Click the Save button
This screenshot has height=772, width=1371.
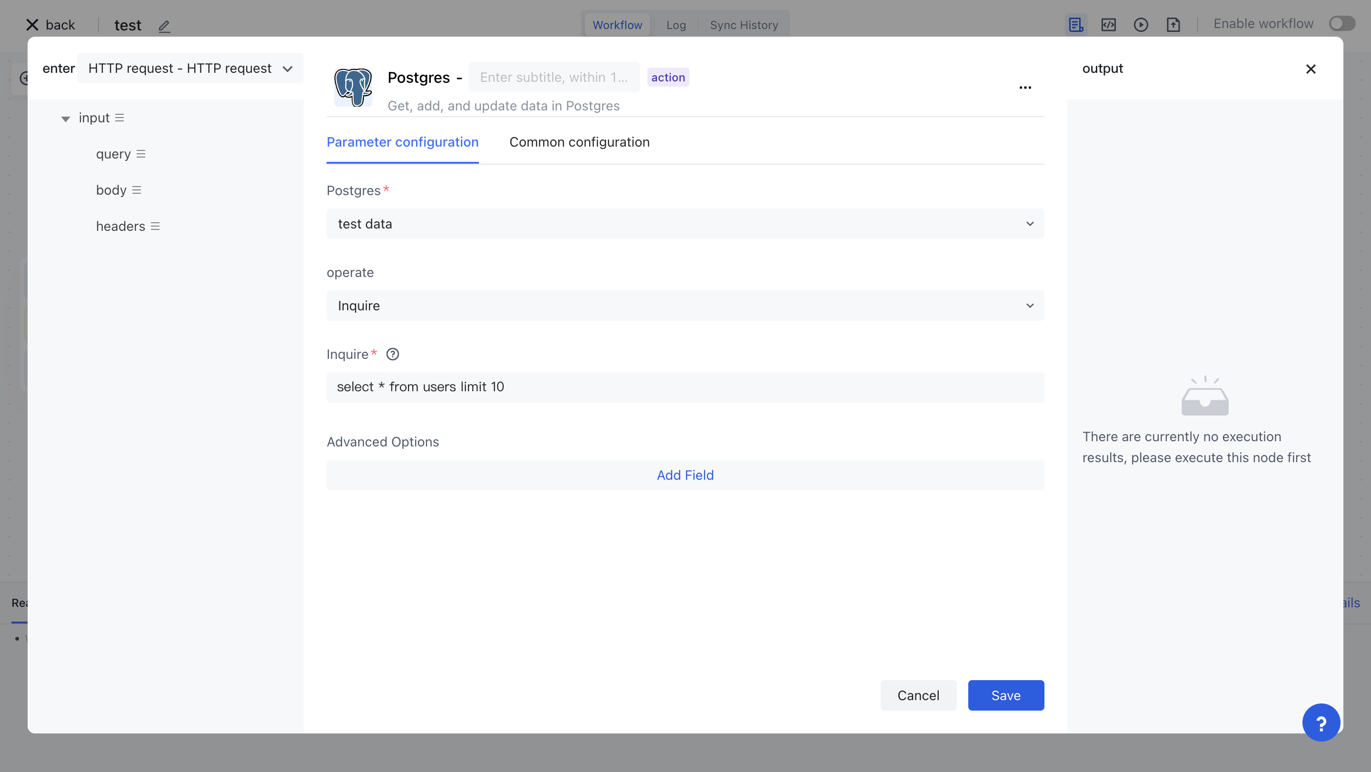pyautogui.click(x=1005, y=695)
